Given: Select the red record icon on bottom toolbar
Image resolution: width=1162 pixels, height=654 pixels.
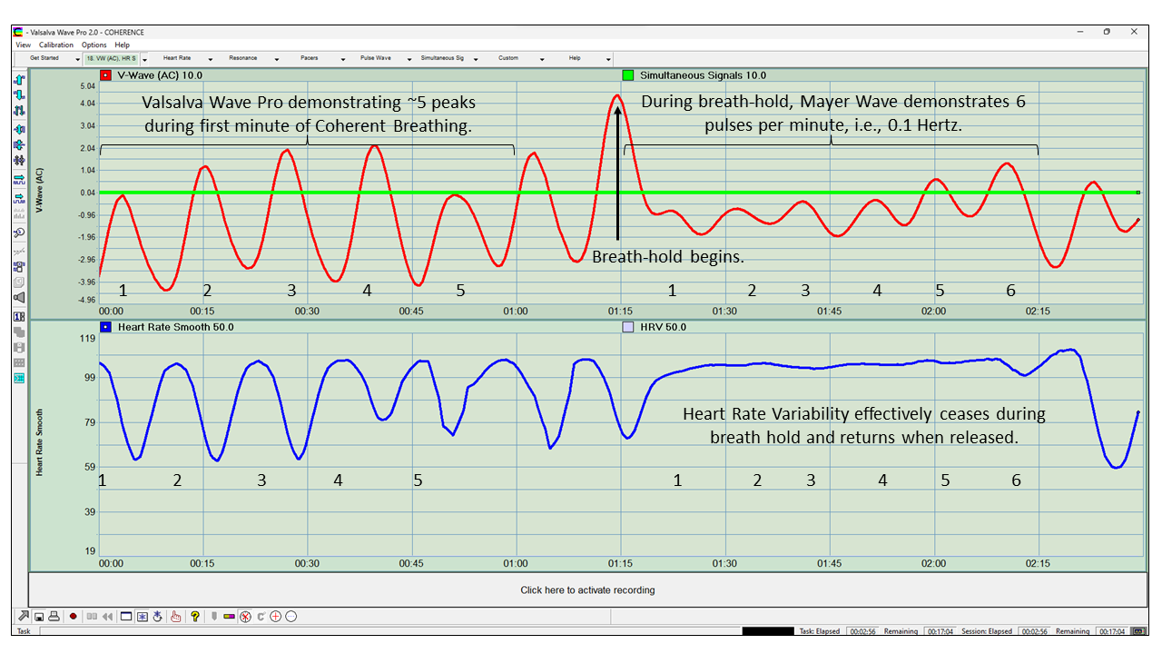Looking at the screenshot, I should 73,617.
